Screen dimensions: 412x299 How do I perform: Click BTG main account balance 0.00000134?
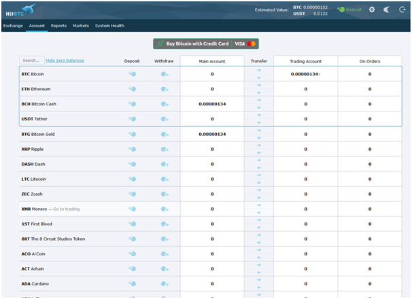coord(212,135)
